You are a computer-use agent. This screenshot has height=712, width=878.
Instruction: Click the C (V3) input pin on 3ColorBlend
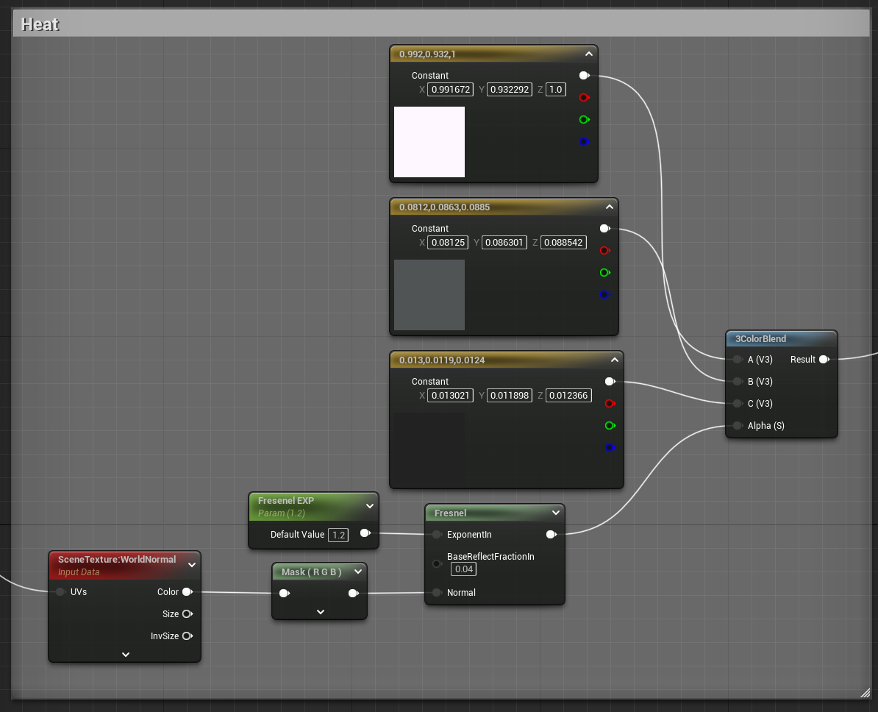[738, 403]
